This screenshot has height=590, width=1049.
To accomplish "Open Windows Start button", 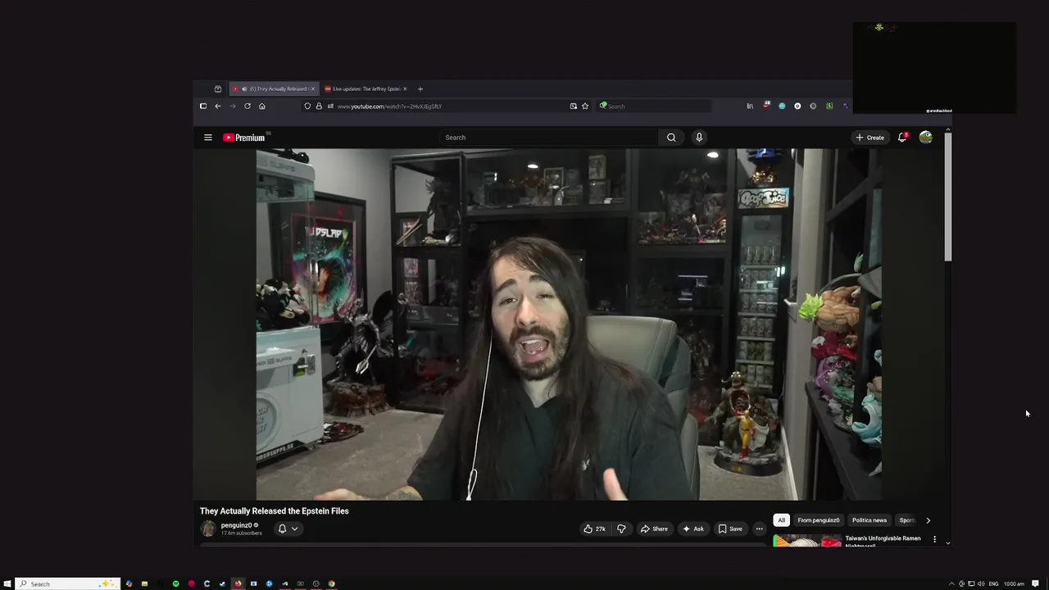I will [x=7, y=583].
